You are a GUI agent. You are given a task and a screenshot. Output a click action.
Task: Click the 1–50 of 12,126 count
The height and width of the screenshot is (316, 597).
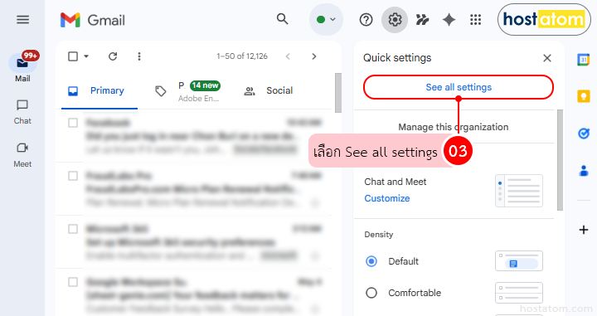(x=242, y=56)
